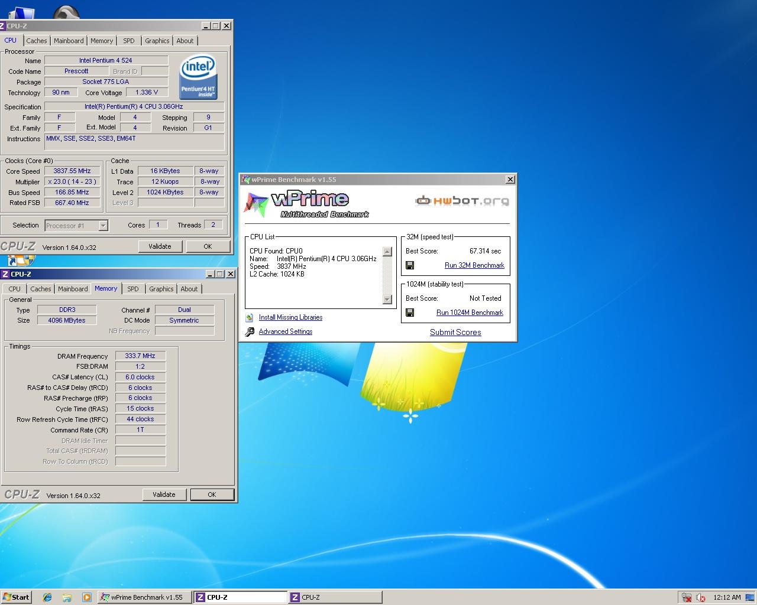Click the 67.314 sec best score

tap(486, 251)
